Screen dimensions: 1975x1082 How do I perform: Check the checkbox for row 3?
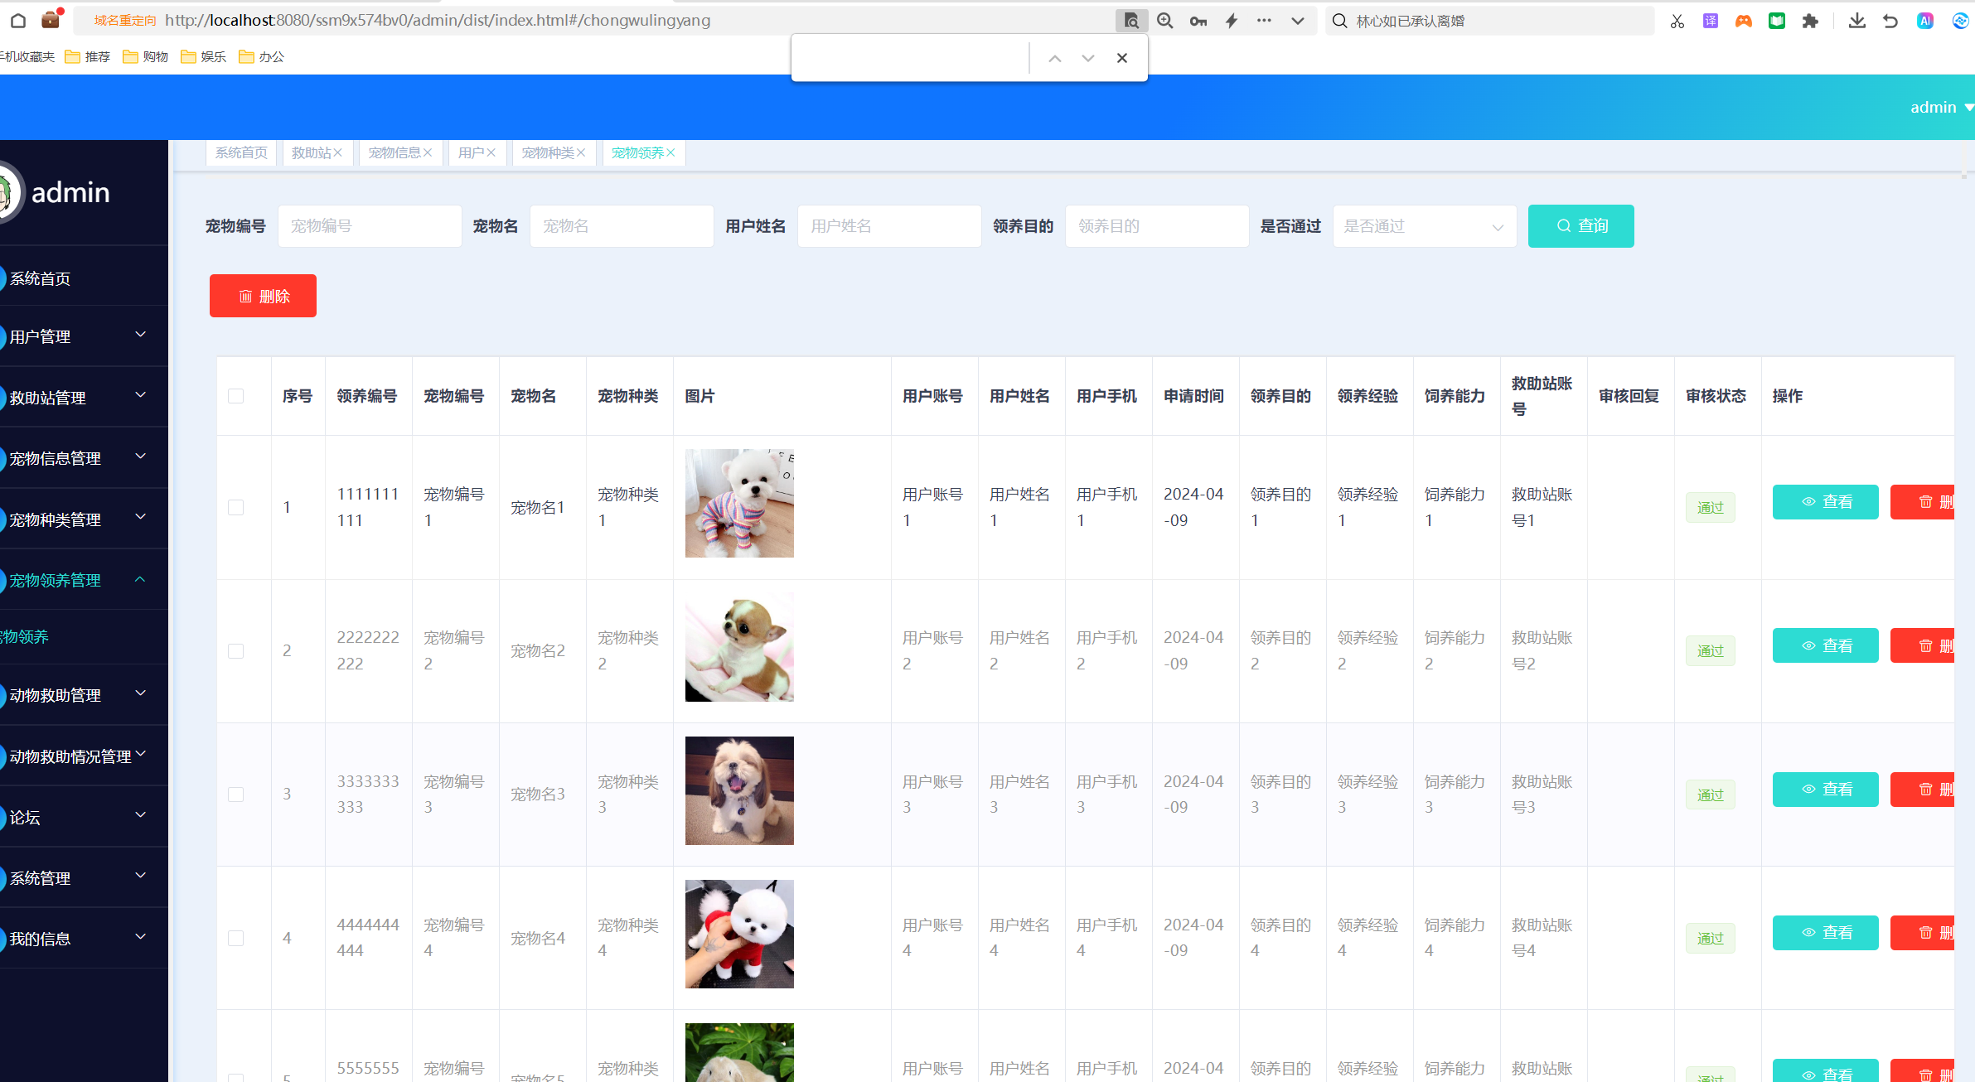[236, 795]
